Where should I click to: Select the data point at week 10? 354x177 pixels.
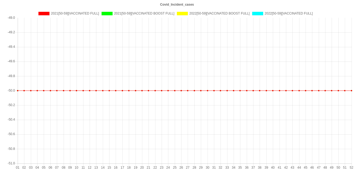pos(77,91)
